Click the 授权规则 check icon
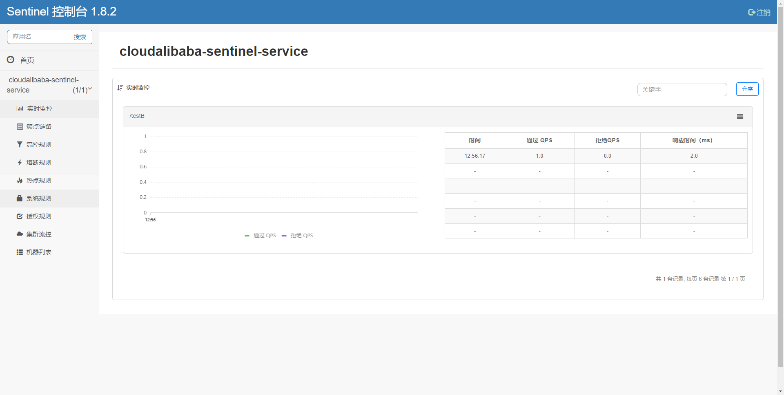The height and width of the screenshot is (395, 784). (x=20, y=216)
